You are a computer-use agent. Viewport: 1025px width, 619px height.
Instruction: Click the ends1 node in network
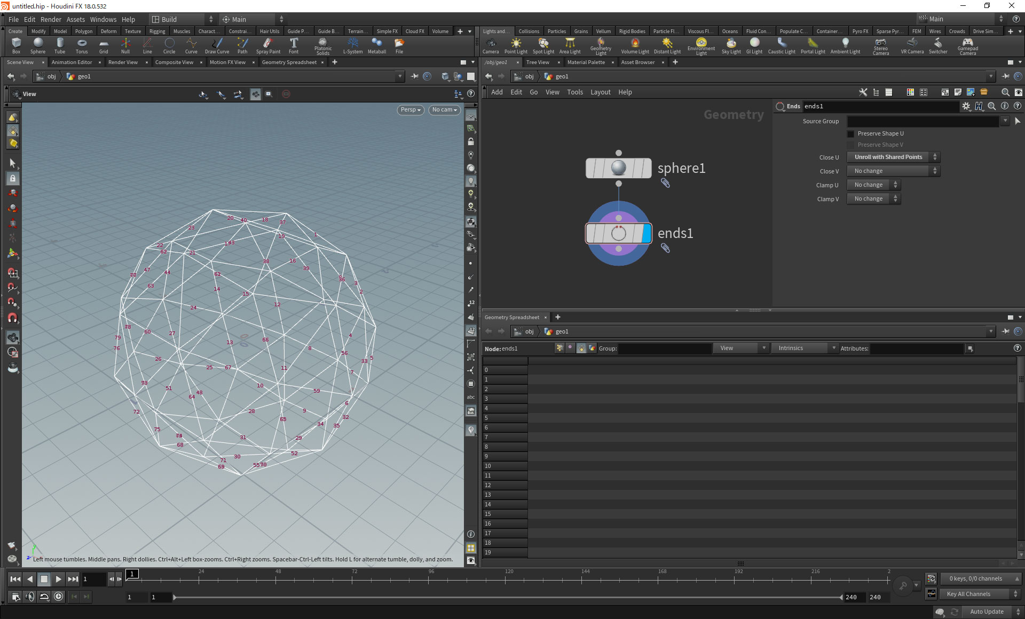[x=619, y=233]
